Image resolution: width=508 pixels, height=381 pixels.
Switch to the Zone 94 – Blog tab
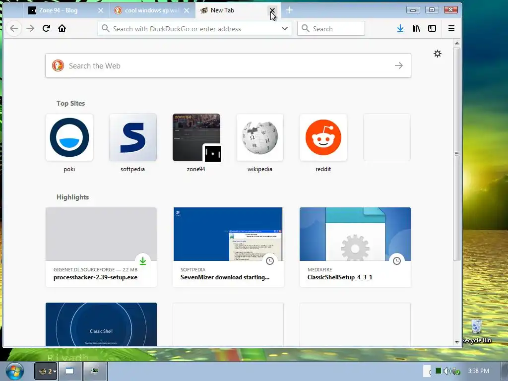pyautogui.click(x=65, y=10)
